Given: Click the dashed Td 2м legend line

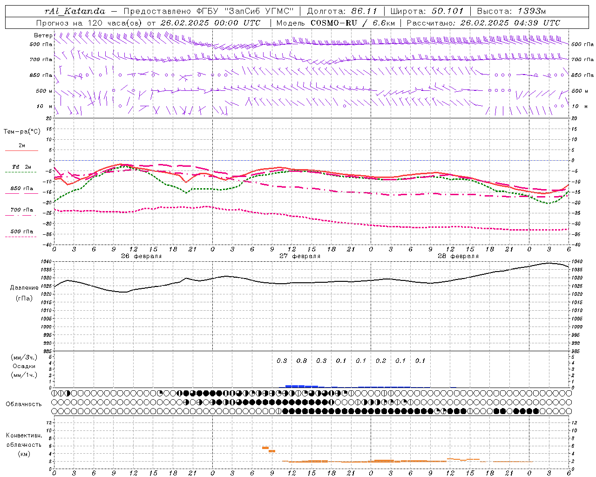Looking at the screenshot, I should pos(21,172).
